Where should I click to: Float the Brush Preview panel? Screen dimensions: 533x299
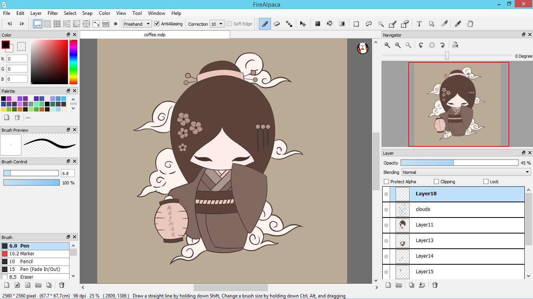(68, 130)
